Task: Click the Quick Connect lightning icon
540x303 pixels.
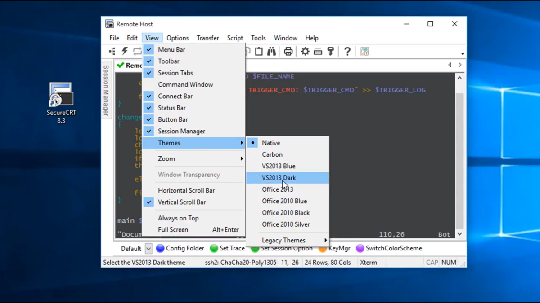Action: pyautogui.click(x=125, y=52)
